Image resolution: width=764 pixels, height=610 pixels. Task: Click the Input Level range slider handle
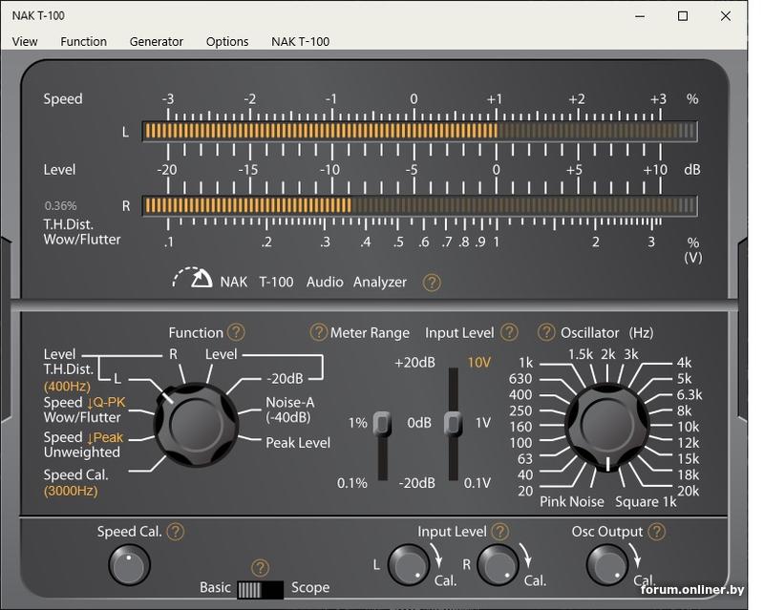click(x=454, y=422)
